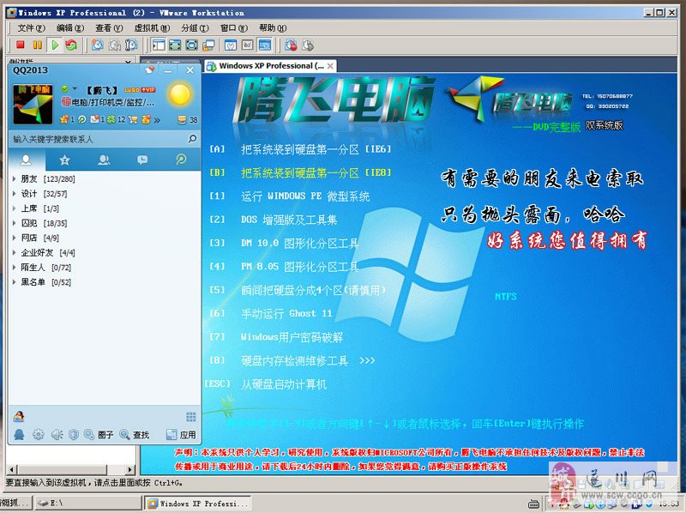
Task: Expand the 黑名单 [0/52] contact group
Action: coord(14,282)
